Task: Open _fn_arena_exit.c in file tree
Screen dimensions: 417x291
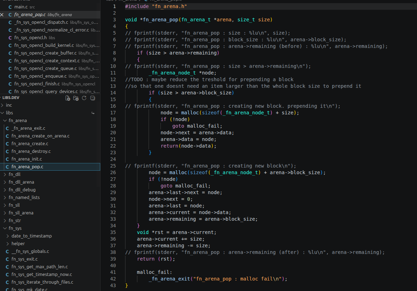Action: (x=50, y=128)
